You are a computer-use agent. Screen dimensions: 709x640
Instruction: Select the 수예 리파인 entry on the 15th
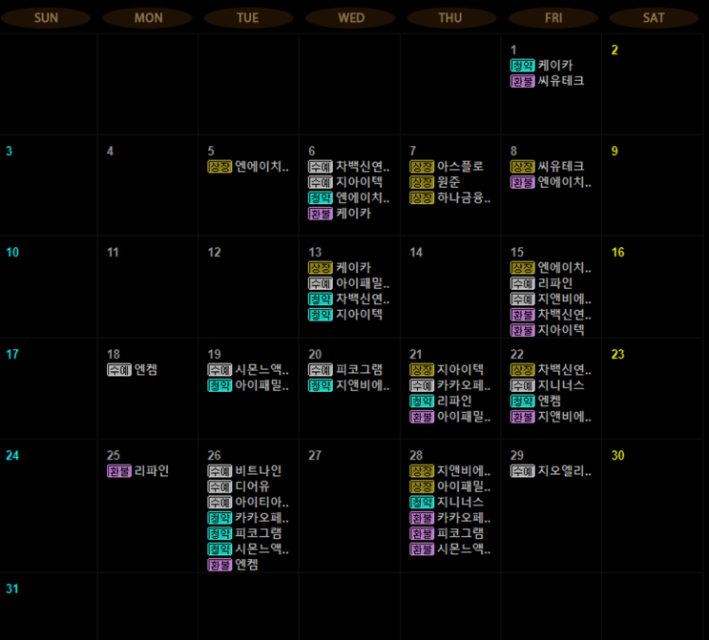[541, 283]
